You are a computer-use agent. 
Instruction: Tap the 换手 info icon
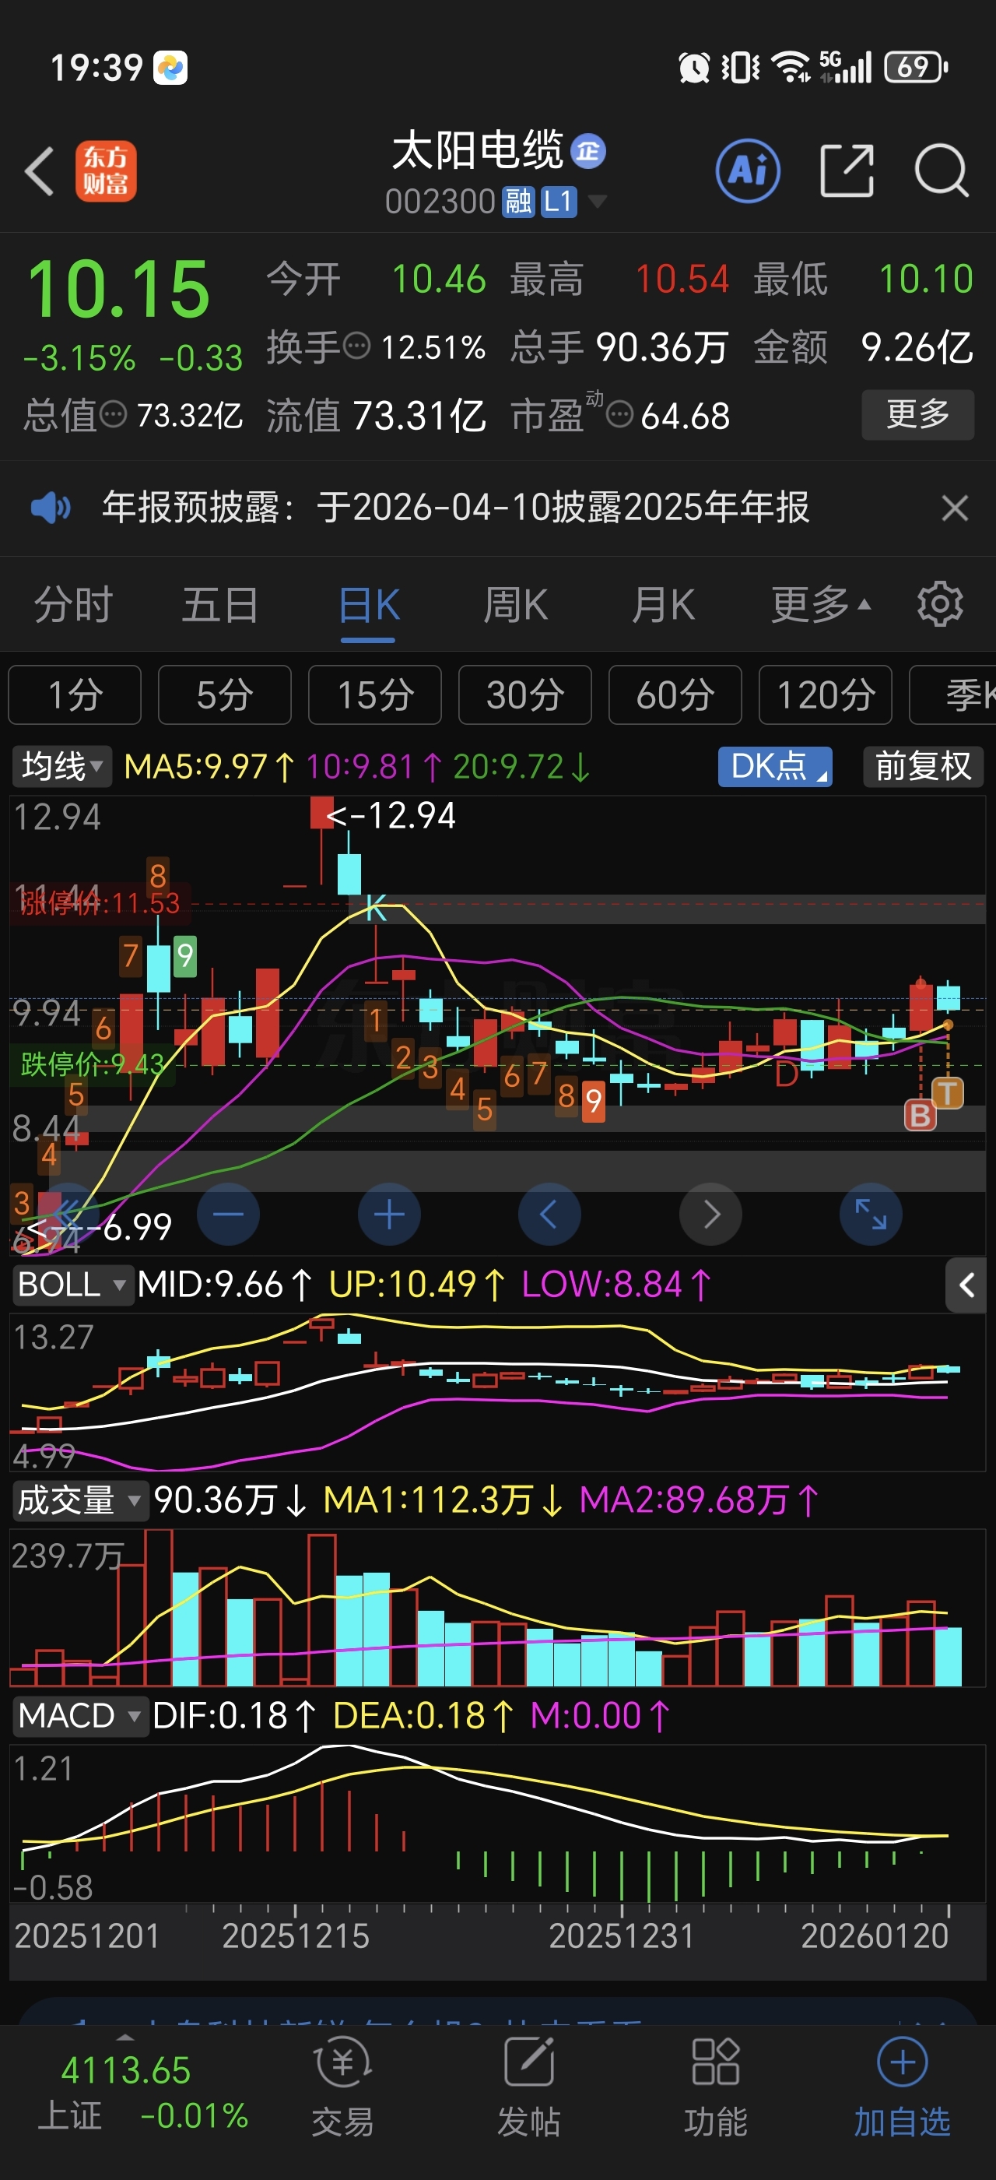point(358,346)
